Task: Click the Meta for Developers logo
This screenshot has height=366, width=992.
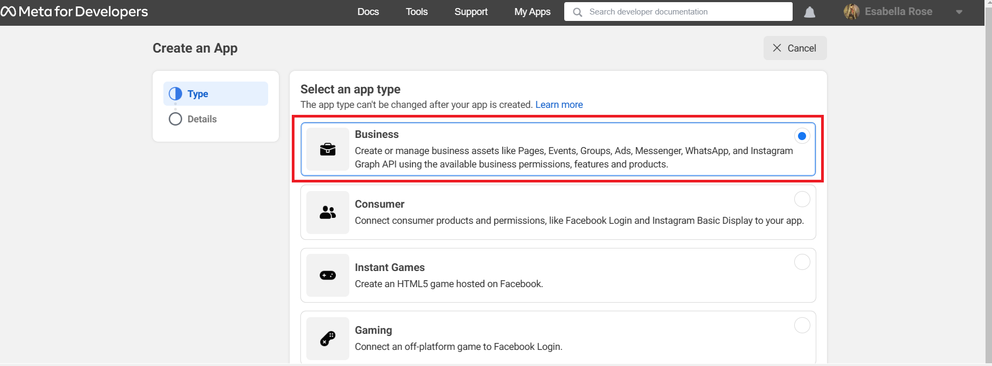Action: [x=74, y=11]
